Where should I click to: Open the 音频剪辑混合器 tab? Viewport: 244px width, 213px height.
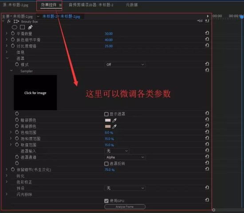click(x=91, y=5)
